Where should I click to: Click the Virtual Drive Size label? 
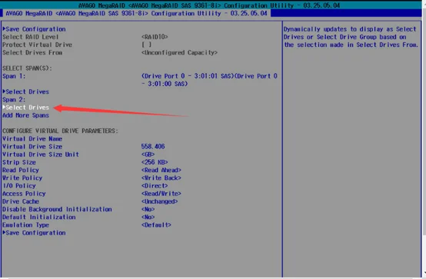click(32, 147)
